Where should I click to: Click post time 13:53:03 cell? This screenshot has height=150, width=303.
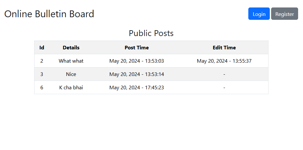pyautogui.click(x=137, y=61)
